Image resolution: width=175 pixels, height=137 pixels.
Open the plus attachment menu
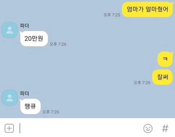[9, 128]
